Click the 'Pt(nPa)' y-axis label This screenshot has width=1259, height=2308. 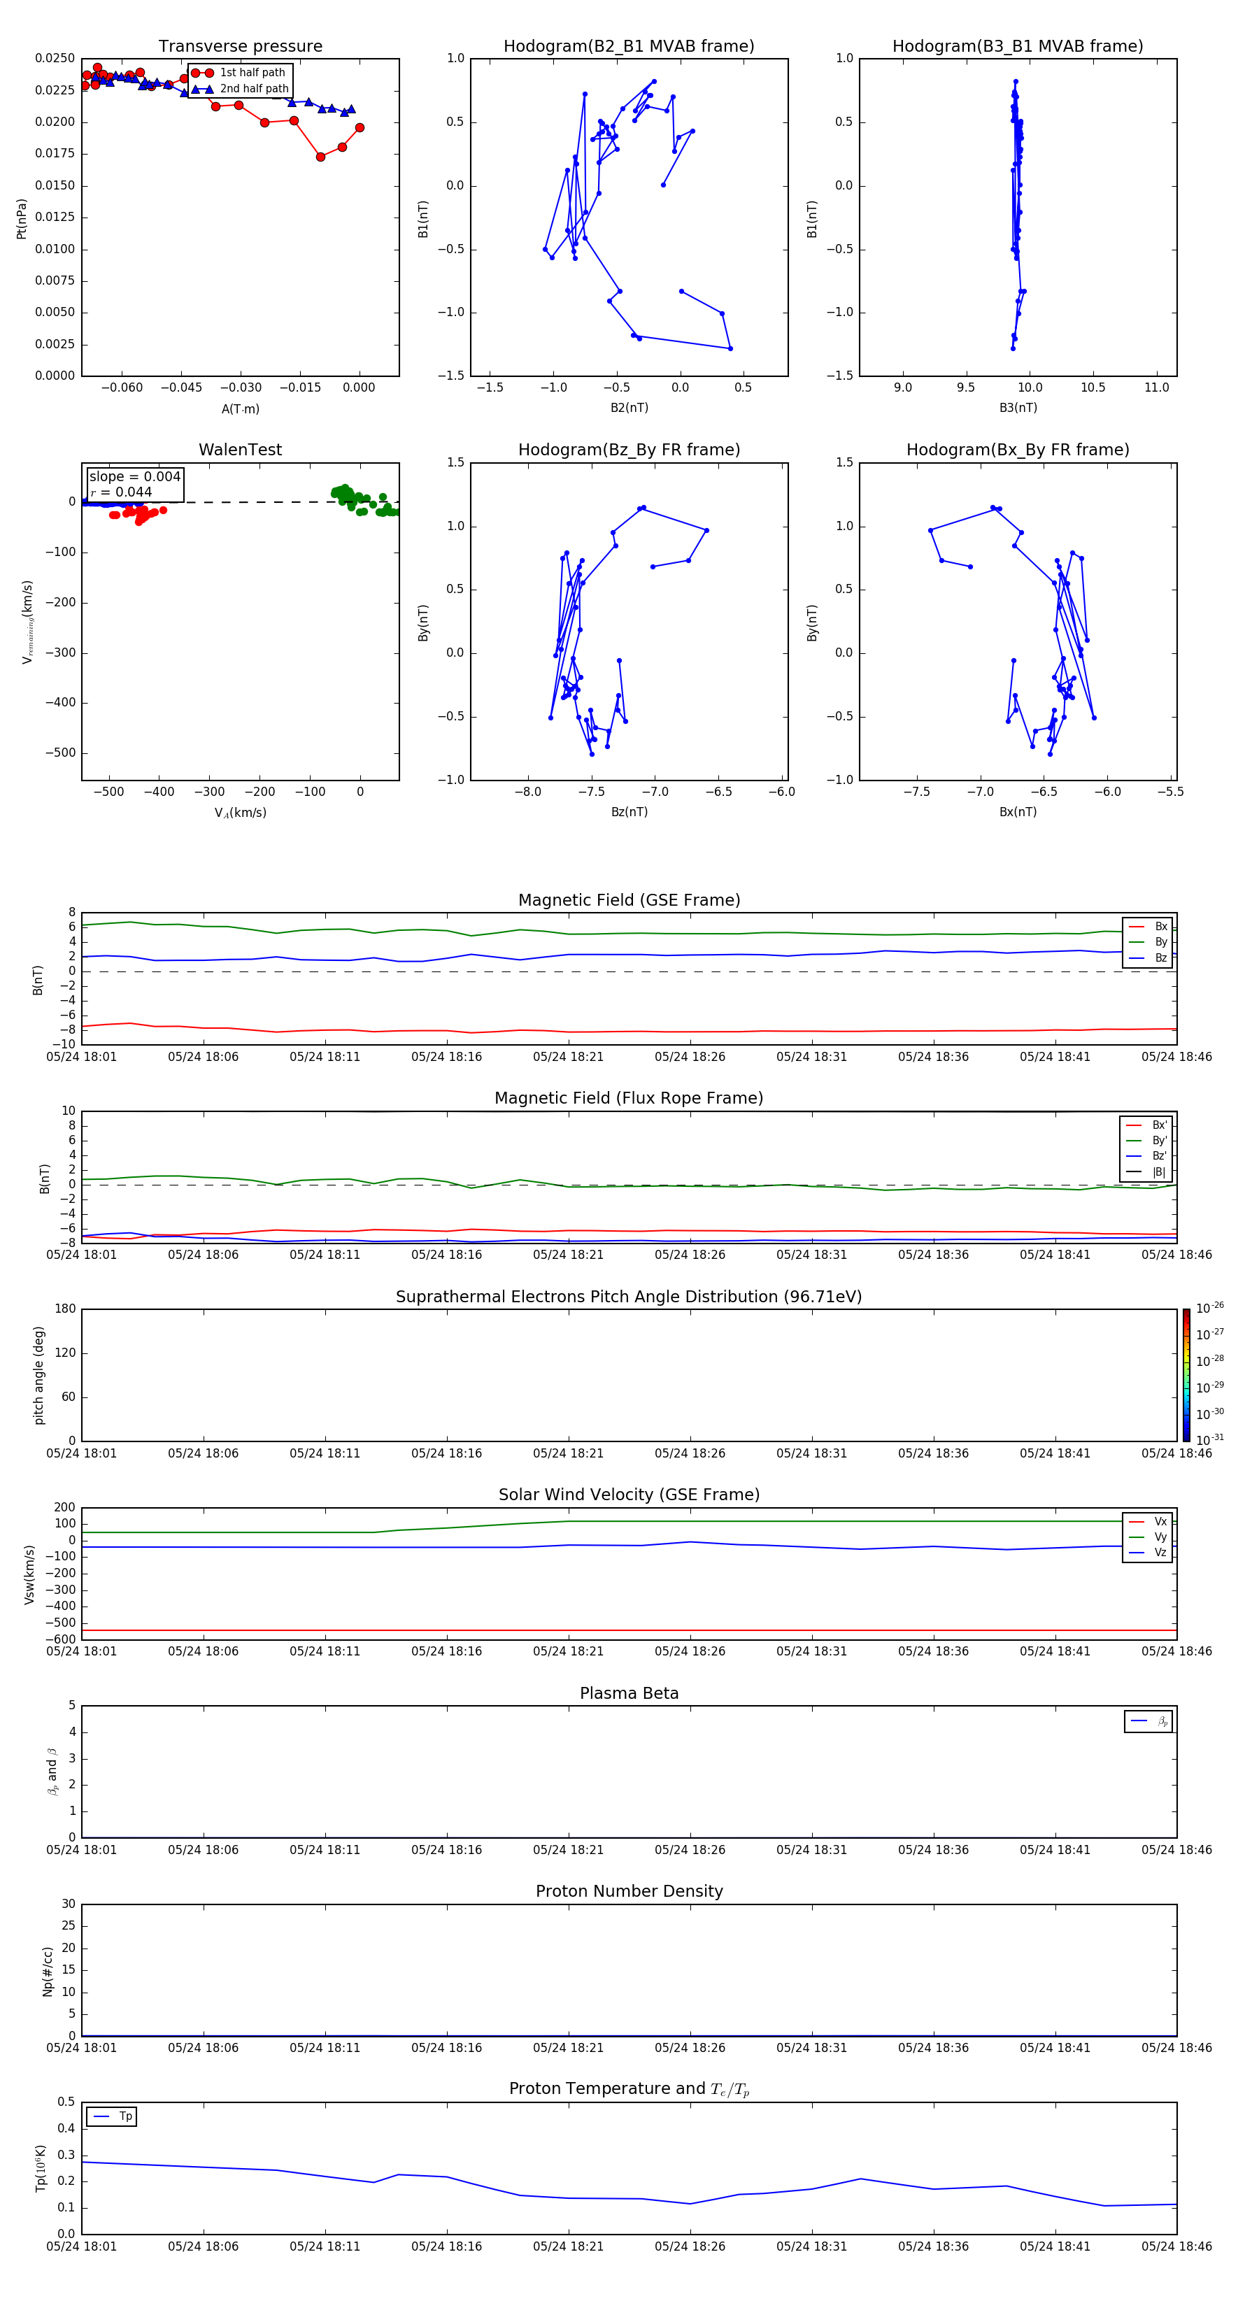click(x=22, y=219)
